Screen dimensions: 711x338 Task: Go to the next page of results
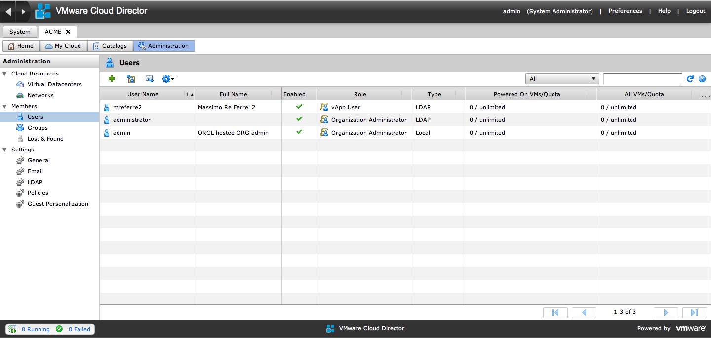pyautogui.click(x=666, y=312)
